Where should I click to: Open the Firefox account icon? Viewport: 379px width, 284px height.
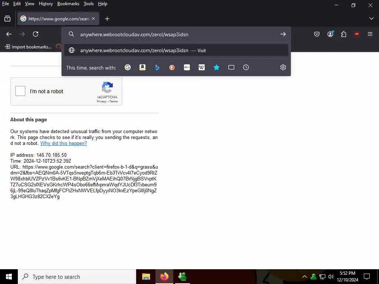point(331,34)
